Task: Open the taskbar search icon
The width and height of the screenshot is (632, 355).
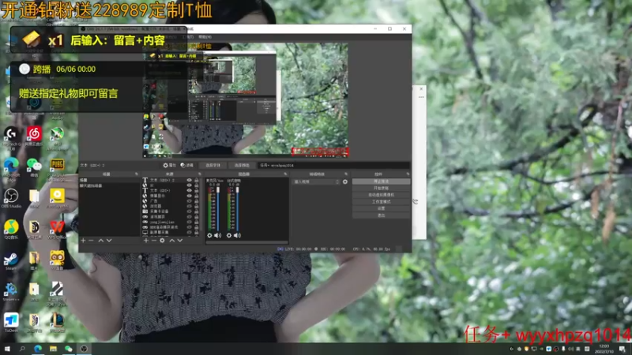Action: (x=22, y=349)
